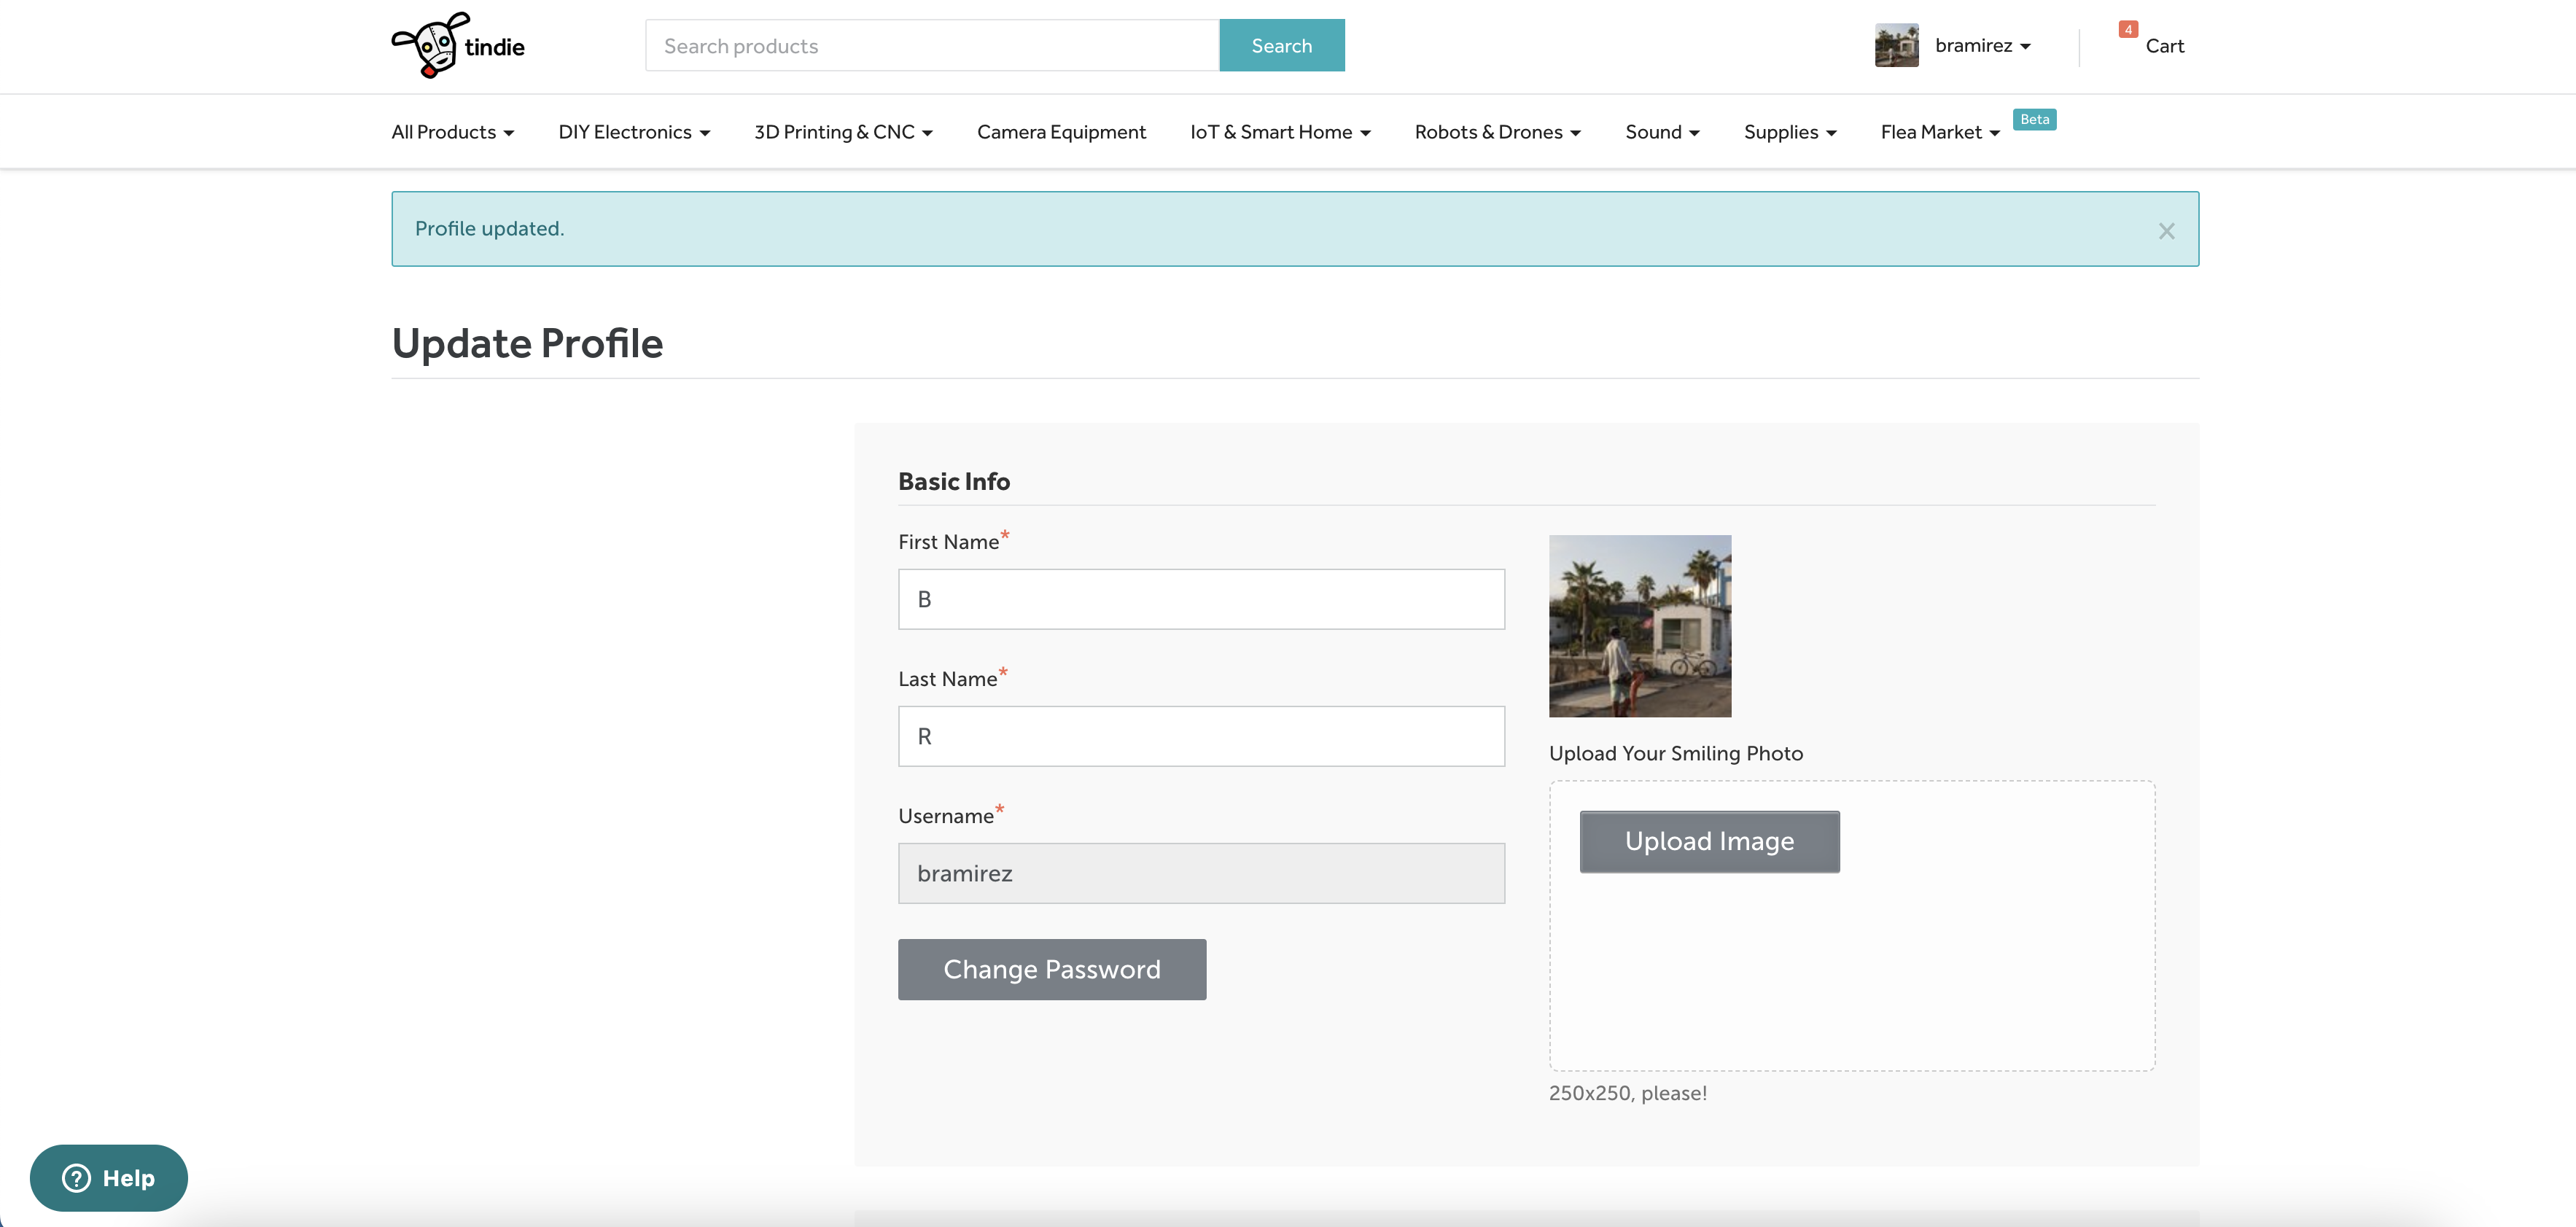Image resolution: width=2576 pixels, height=1227 pixels.
Task: Click the Beta badge near Flea Market
Action: click(x=2034, y=119)
